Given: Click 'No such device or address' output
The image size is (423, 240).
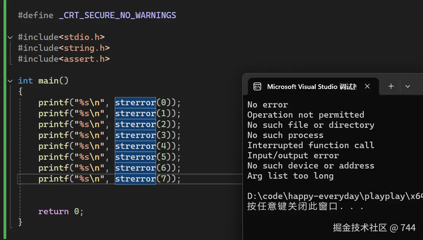Looking at the screenshot, I should (x=311, y=166).
